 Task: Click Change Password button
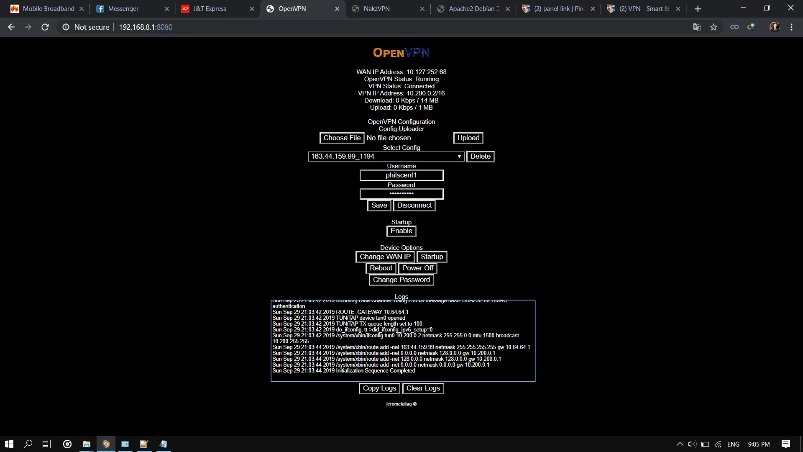click(x=401, y=280)
